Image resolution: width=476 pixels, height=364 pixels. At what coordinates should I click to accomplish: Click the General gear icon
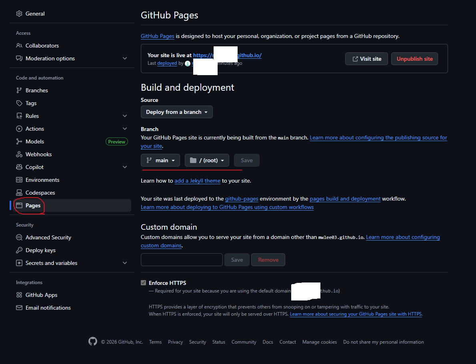[19, 14]
